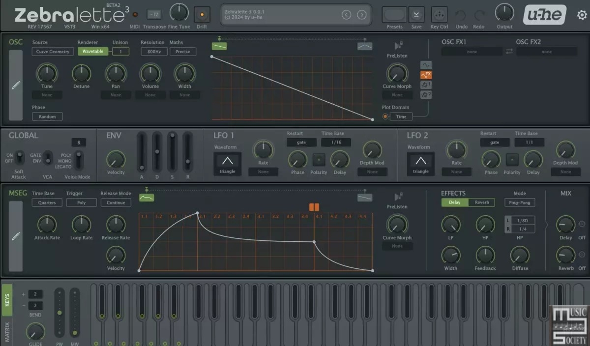Adjust the envelope S slider

[172, 151]
